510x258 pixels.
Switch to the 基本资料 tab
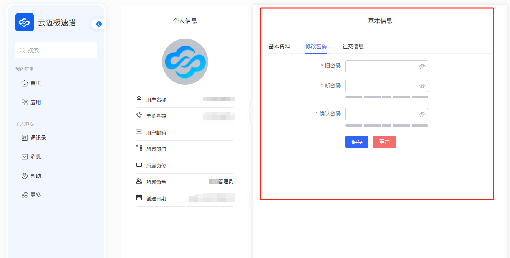click(x=279, y=46)
